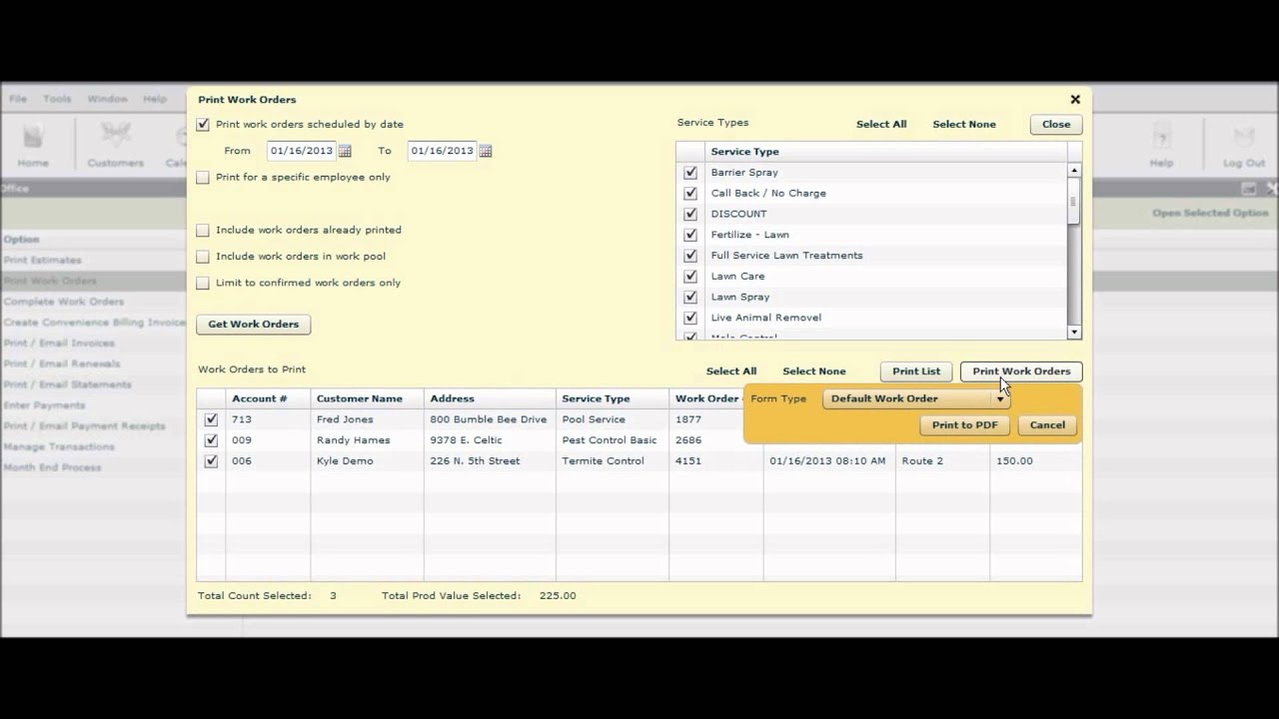Image resolution: width=1279 pixels, height=719 pixels.
Task: Open the To date calendar picker
Action: (486, 151)
